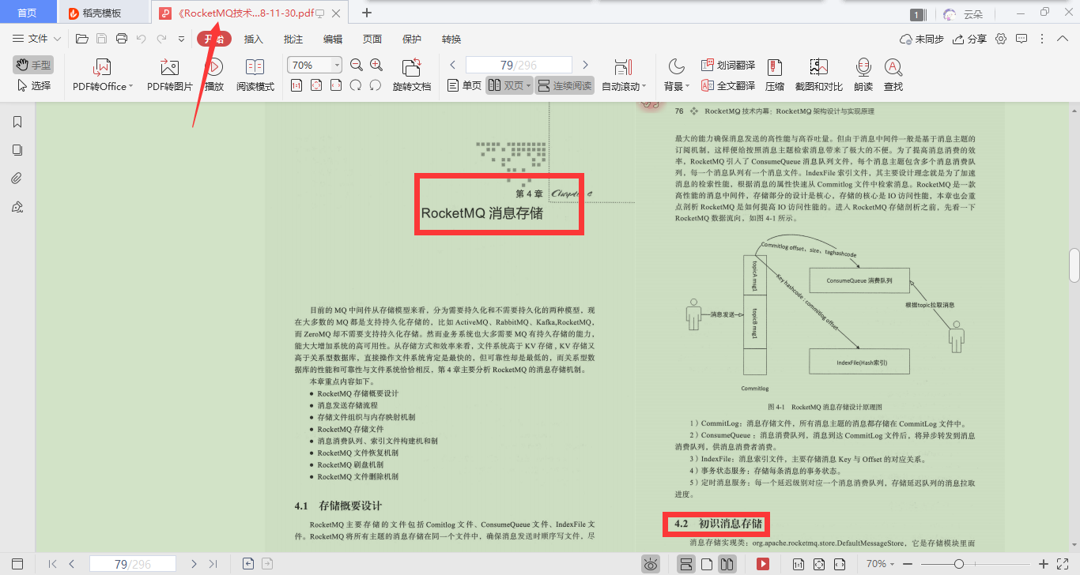1080x575 pixels.
Task: Open the 页面 tab
Action: coord(372,39)
